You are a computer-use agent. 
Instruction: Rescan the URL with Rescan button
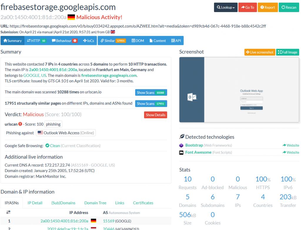(289, 7)
